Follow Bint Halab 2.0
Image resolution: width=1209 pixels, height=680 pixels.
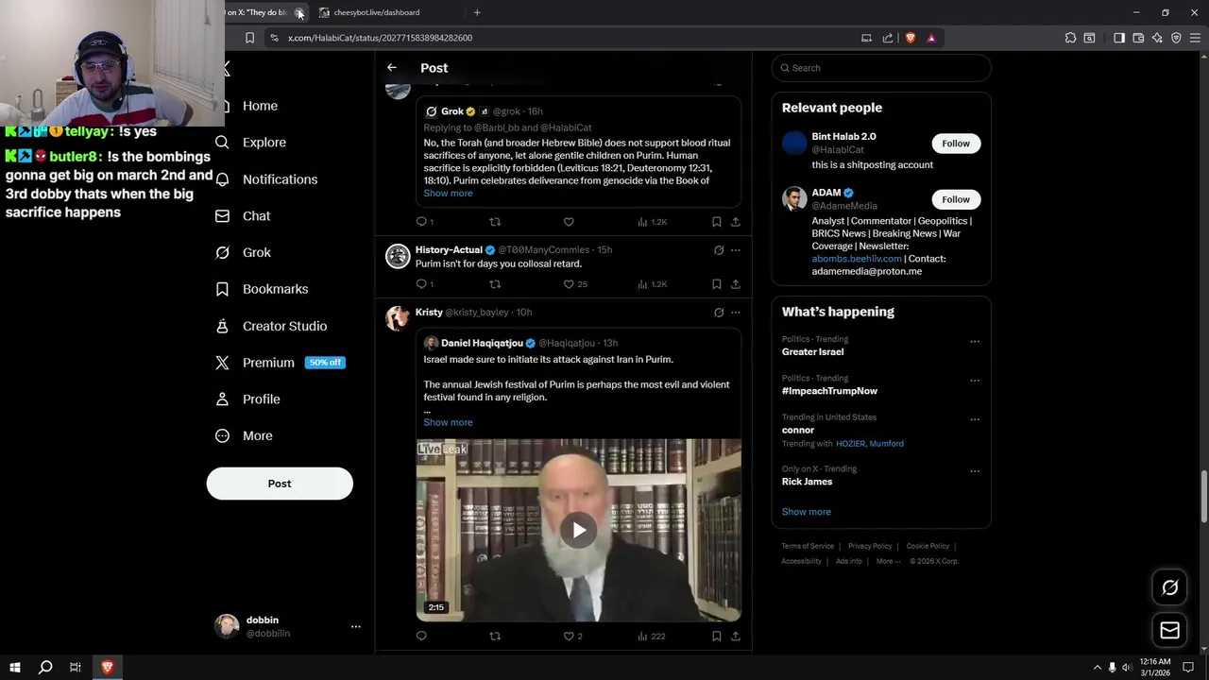(x=956, y=144)
